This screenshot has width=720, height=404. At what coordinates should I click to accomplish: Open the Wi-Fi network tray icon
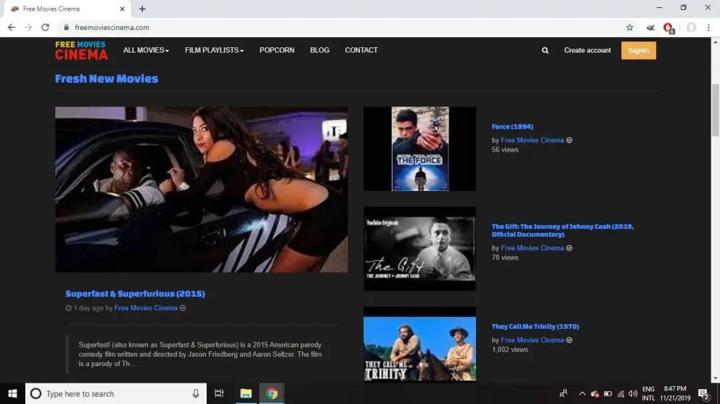[621, 393]
